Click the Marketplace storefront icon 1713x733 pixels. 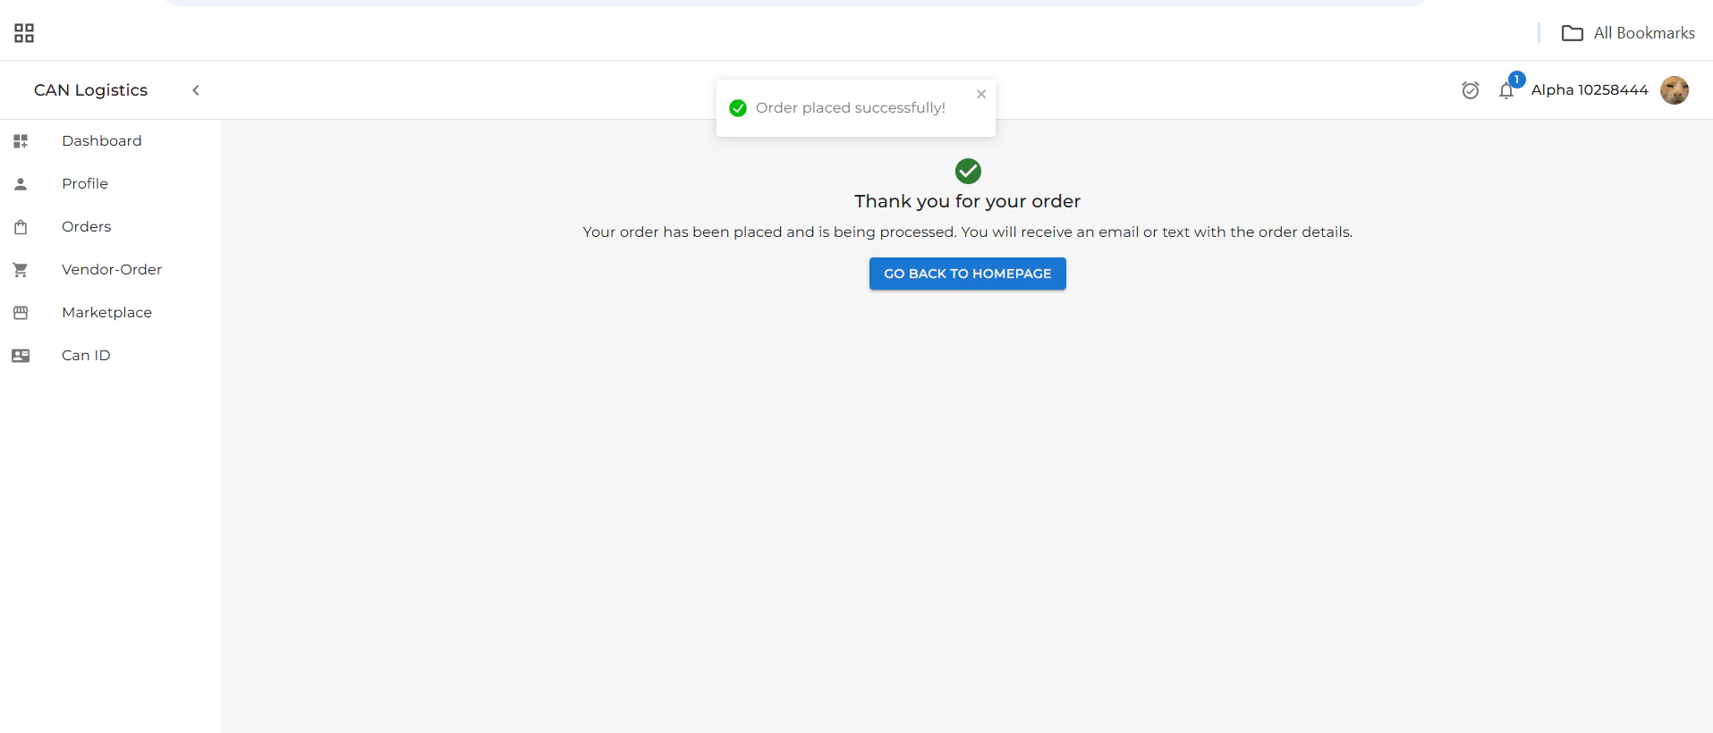coord(21,313)
